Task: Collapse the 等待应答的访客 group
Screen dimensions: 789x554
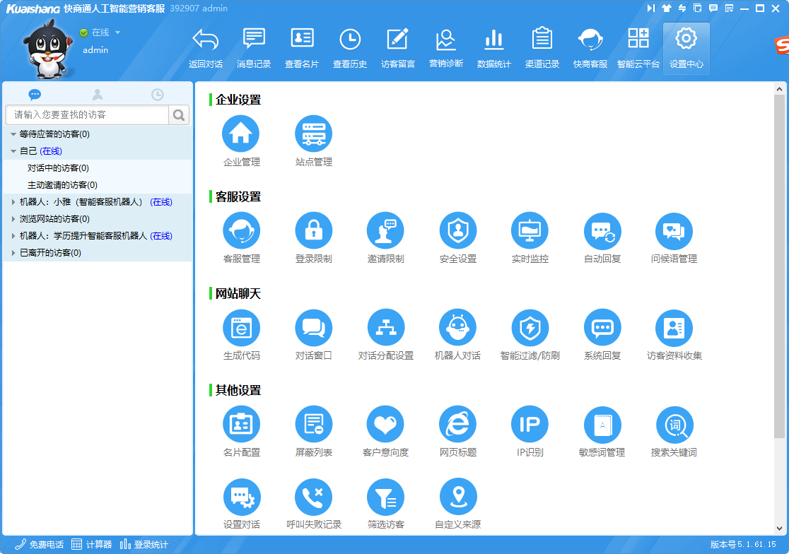Action: [x=13, y=134]
